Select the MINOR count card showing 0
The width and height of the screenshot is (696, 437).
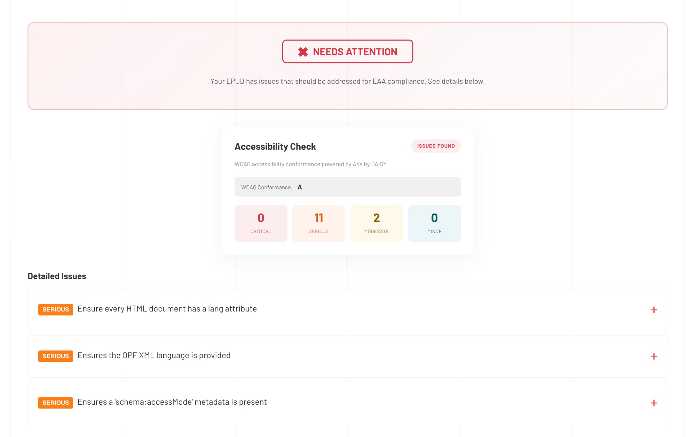point(434,223)
